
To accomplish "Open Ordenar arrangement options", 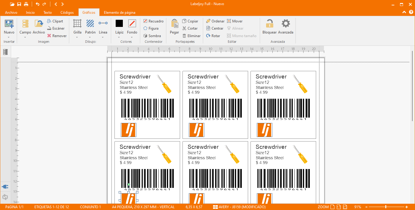I will (215, 21).
